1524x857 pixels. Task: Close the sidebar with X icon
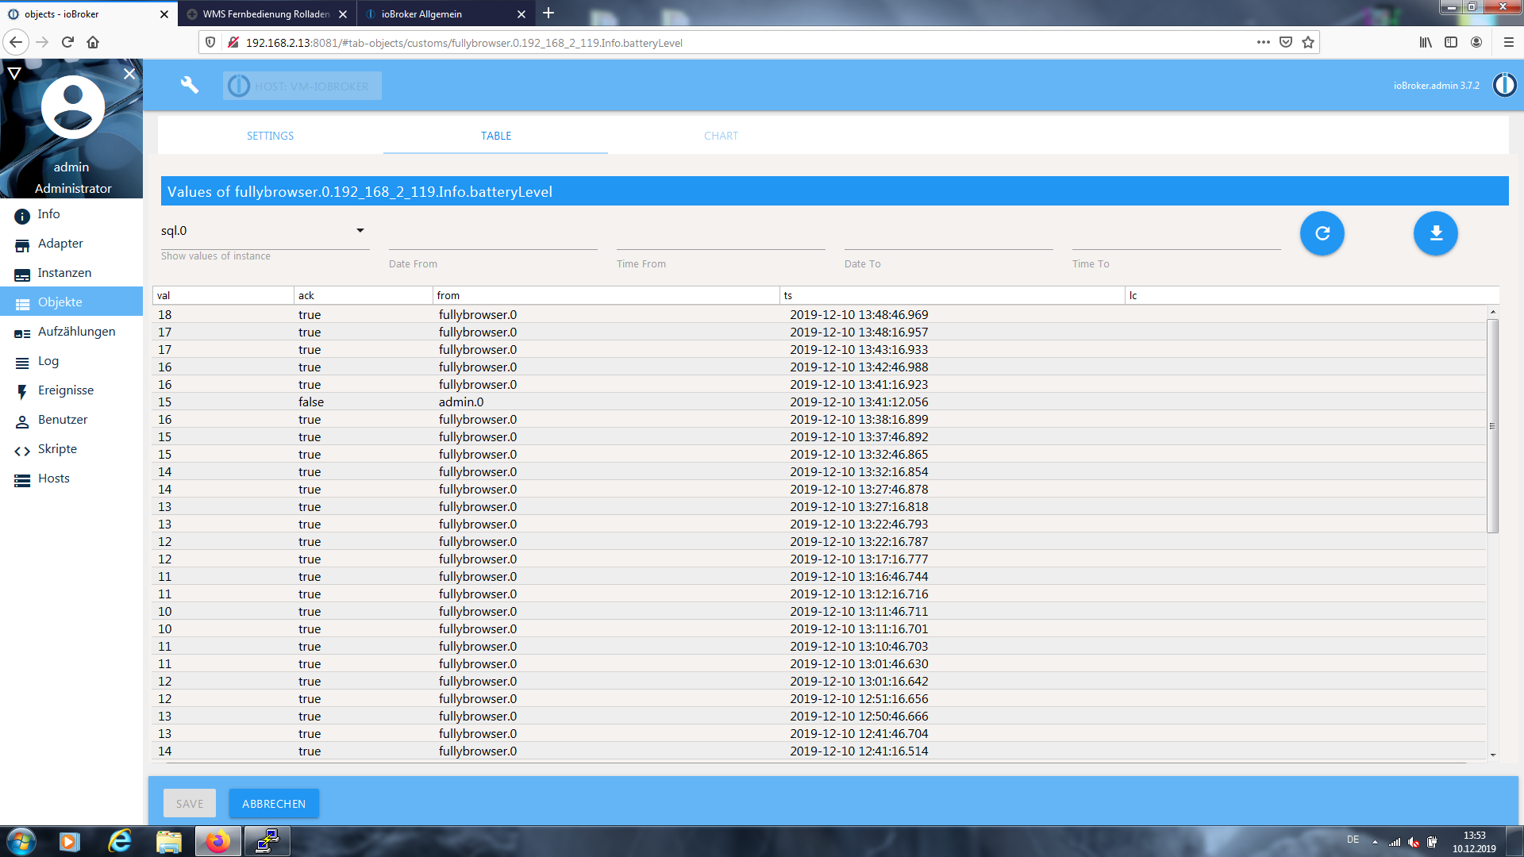pos(129,74)
